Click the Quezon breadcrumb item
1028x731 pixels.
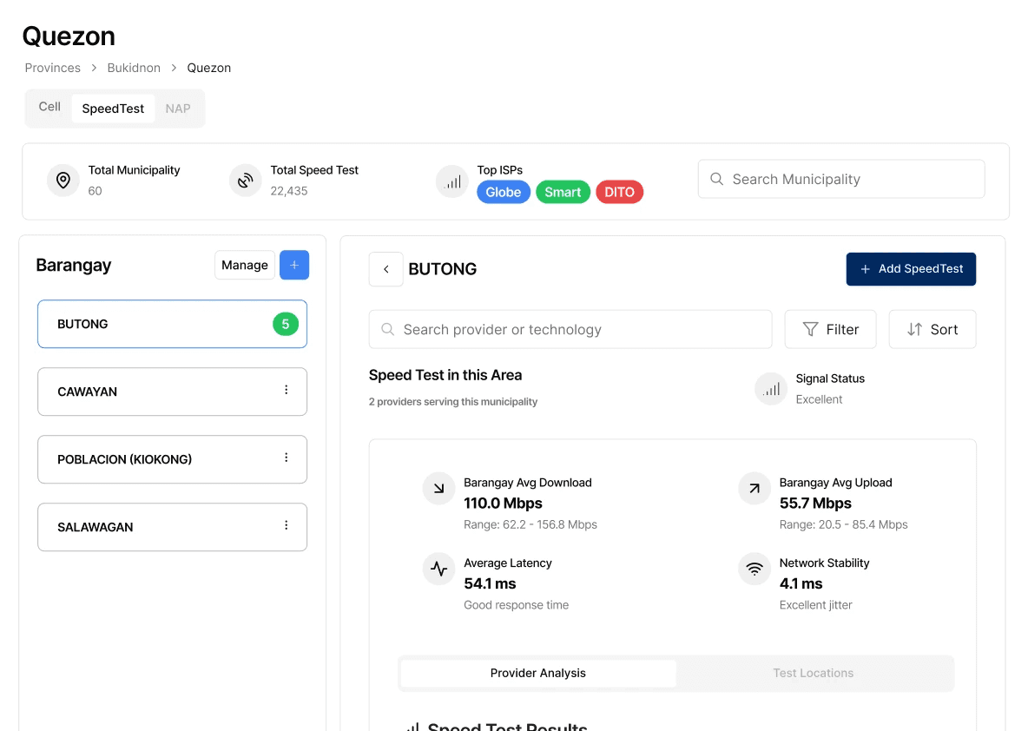pos(209,69)
